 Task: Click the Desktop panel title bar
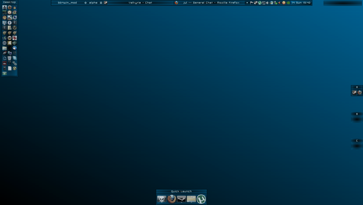click(x=10, y=2)
